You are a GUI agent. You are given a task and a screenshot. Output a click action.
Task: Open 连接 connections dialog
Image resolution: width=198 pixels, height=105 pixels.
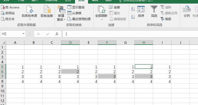tap(114, 7)
